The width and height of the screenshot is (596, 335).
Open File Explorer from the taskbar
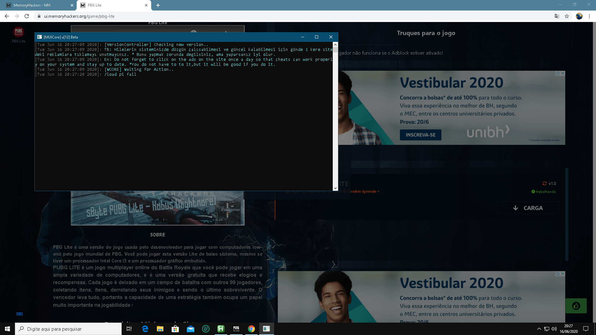[160, 329]
